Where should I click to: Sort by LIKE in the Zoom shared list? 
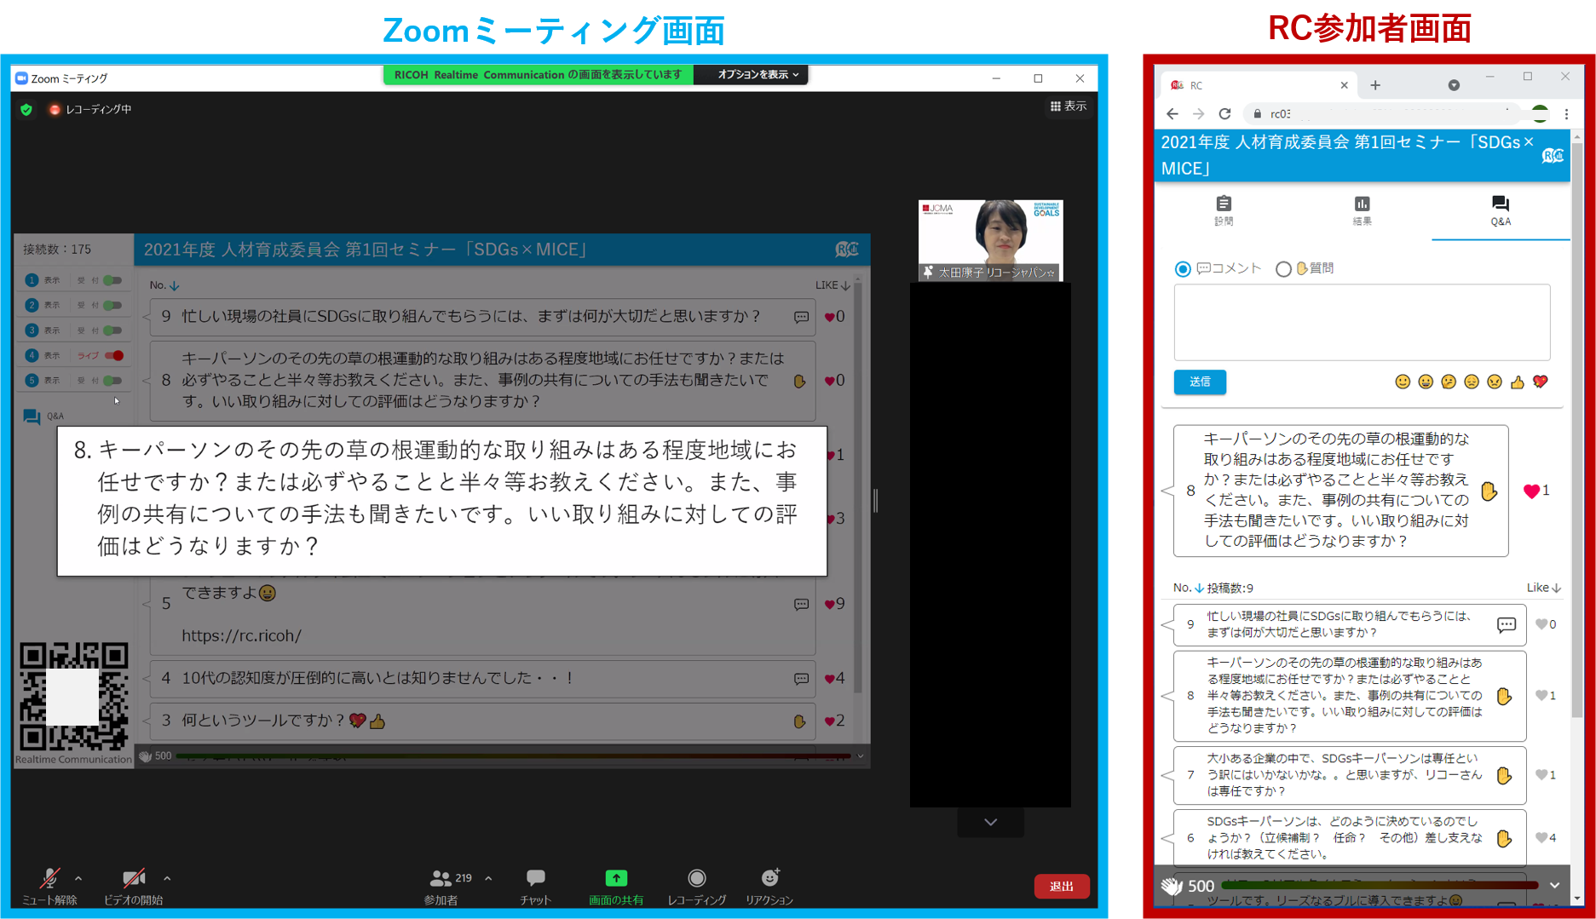[832, 285]
